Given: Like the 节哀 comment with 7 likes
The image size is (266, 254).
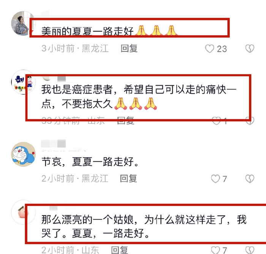Looking at the screenshot, I should coord(215,179).
